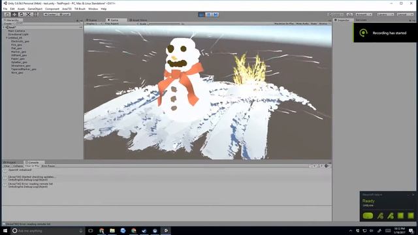This screenshot has width=418, height=235.
Task: Toggle Collapse in Console
Action: (x=18, y=166)
